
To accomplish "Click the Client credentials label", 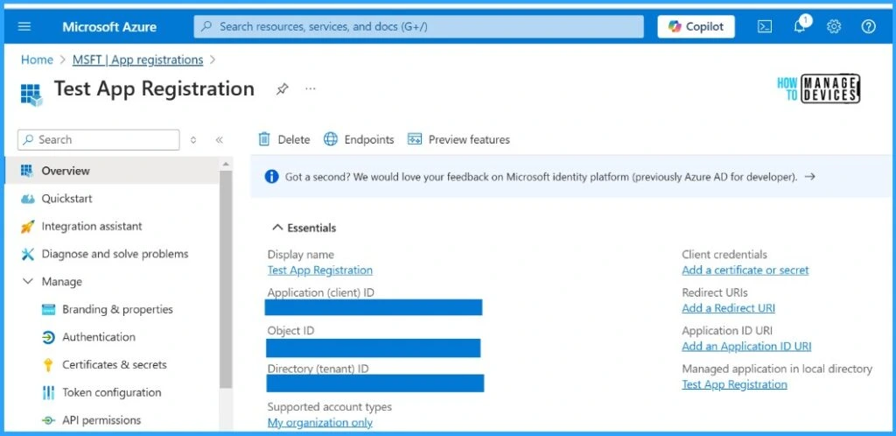I will (x=724, y=255).
